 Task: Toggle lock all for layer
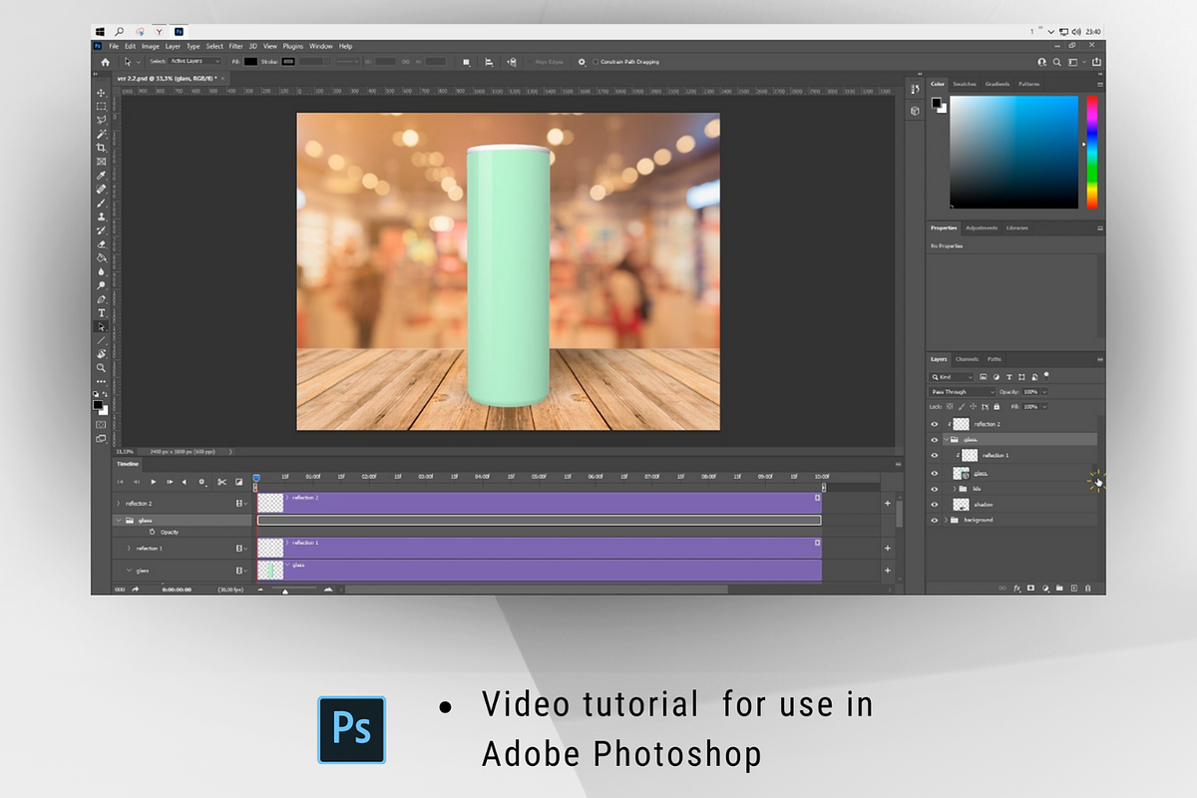[997, 406]
